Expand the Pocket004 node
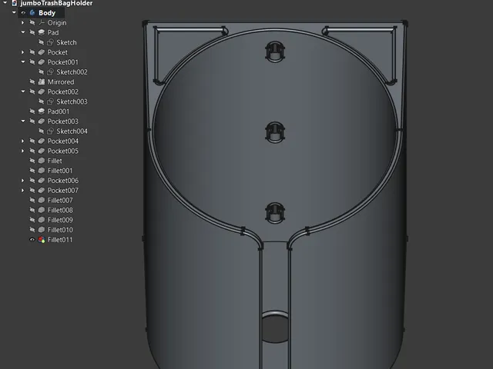This screenshot has width=493, height=369. tap(22, 141)
